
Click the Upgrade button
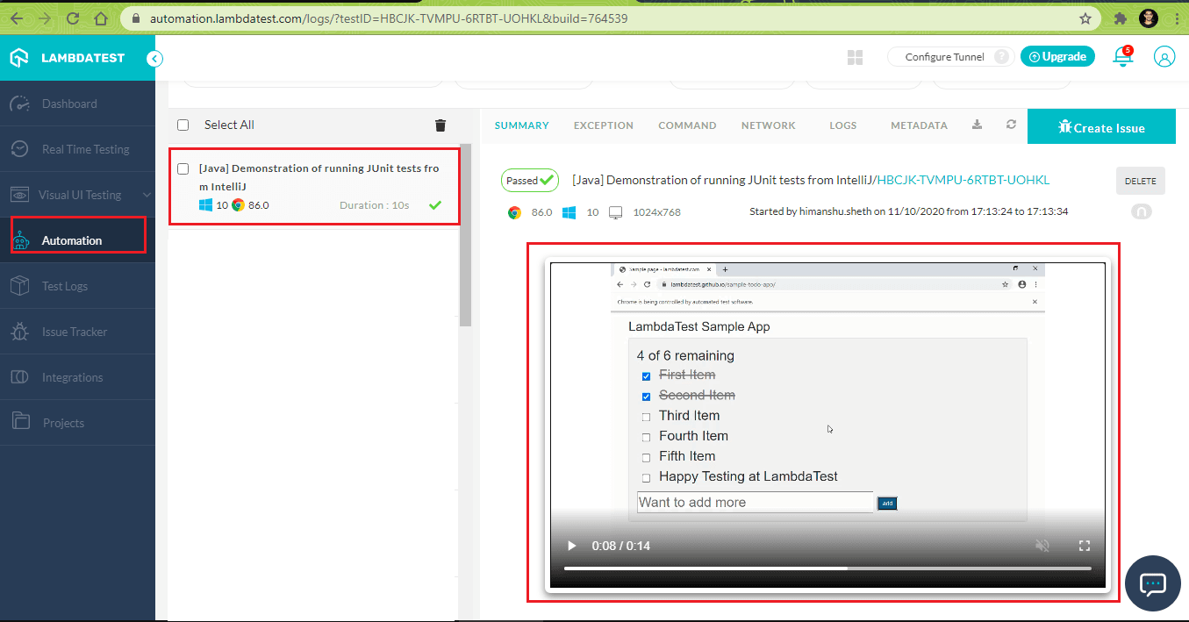pyautogui.click(x=1057, y=57)
